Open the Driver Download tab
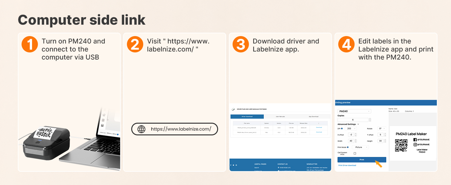 click(x=247, y=117)
